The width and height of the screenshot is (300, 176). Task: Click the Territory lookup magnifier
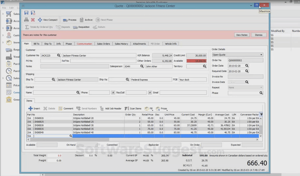(205, 66)
